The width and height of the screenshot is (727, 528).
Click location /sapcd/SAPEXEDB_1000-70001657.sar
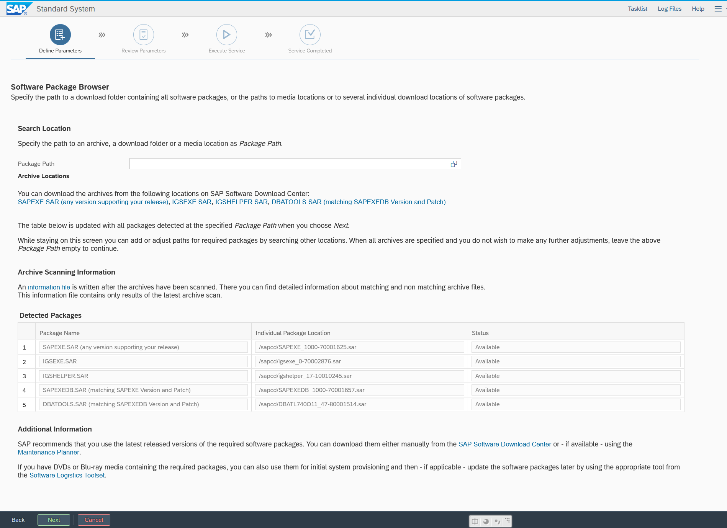360,390
